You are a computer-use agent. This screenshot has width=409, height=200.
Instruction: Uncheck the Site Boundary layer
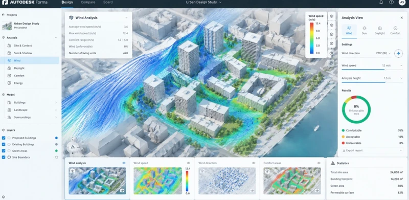(4, 157)
